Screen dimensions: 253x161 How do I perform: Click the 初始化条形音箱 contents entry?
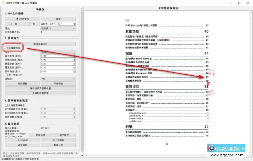pyautogui.click(x=133, y=81)
